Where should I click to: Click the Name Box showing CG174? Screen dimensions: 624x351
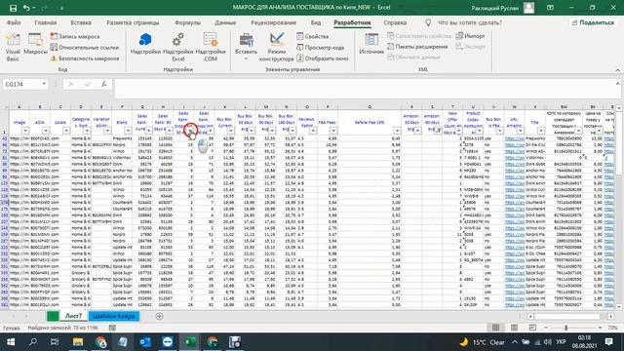[x=21, y=84]
